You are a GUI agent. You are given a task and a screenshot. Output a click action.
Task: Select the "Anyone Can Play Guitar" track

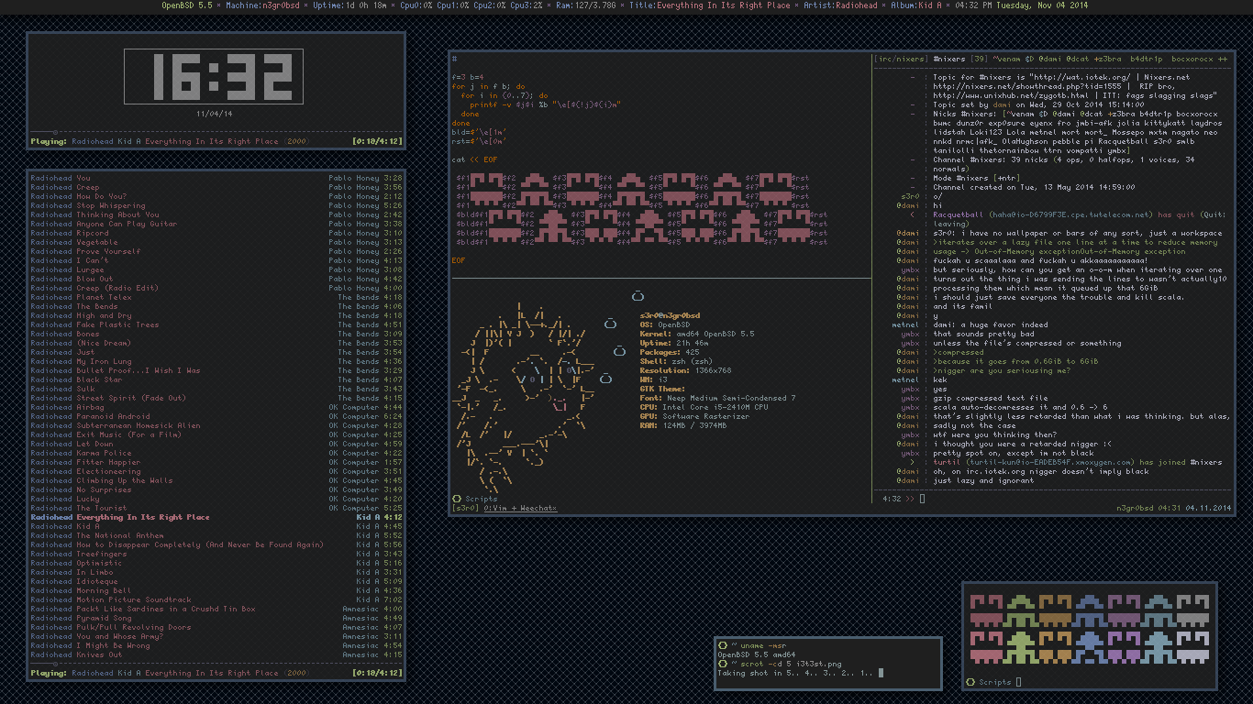tap(216, 224)
